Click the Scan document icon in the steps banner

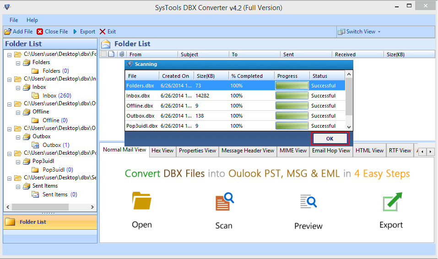[224, 201]
